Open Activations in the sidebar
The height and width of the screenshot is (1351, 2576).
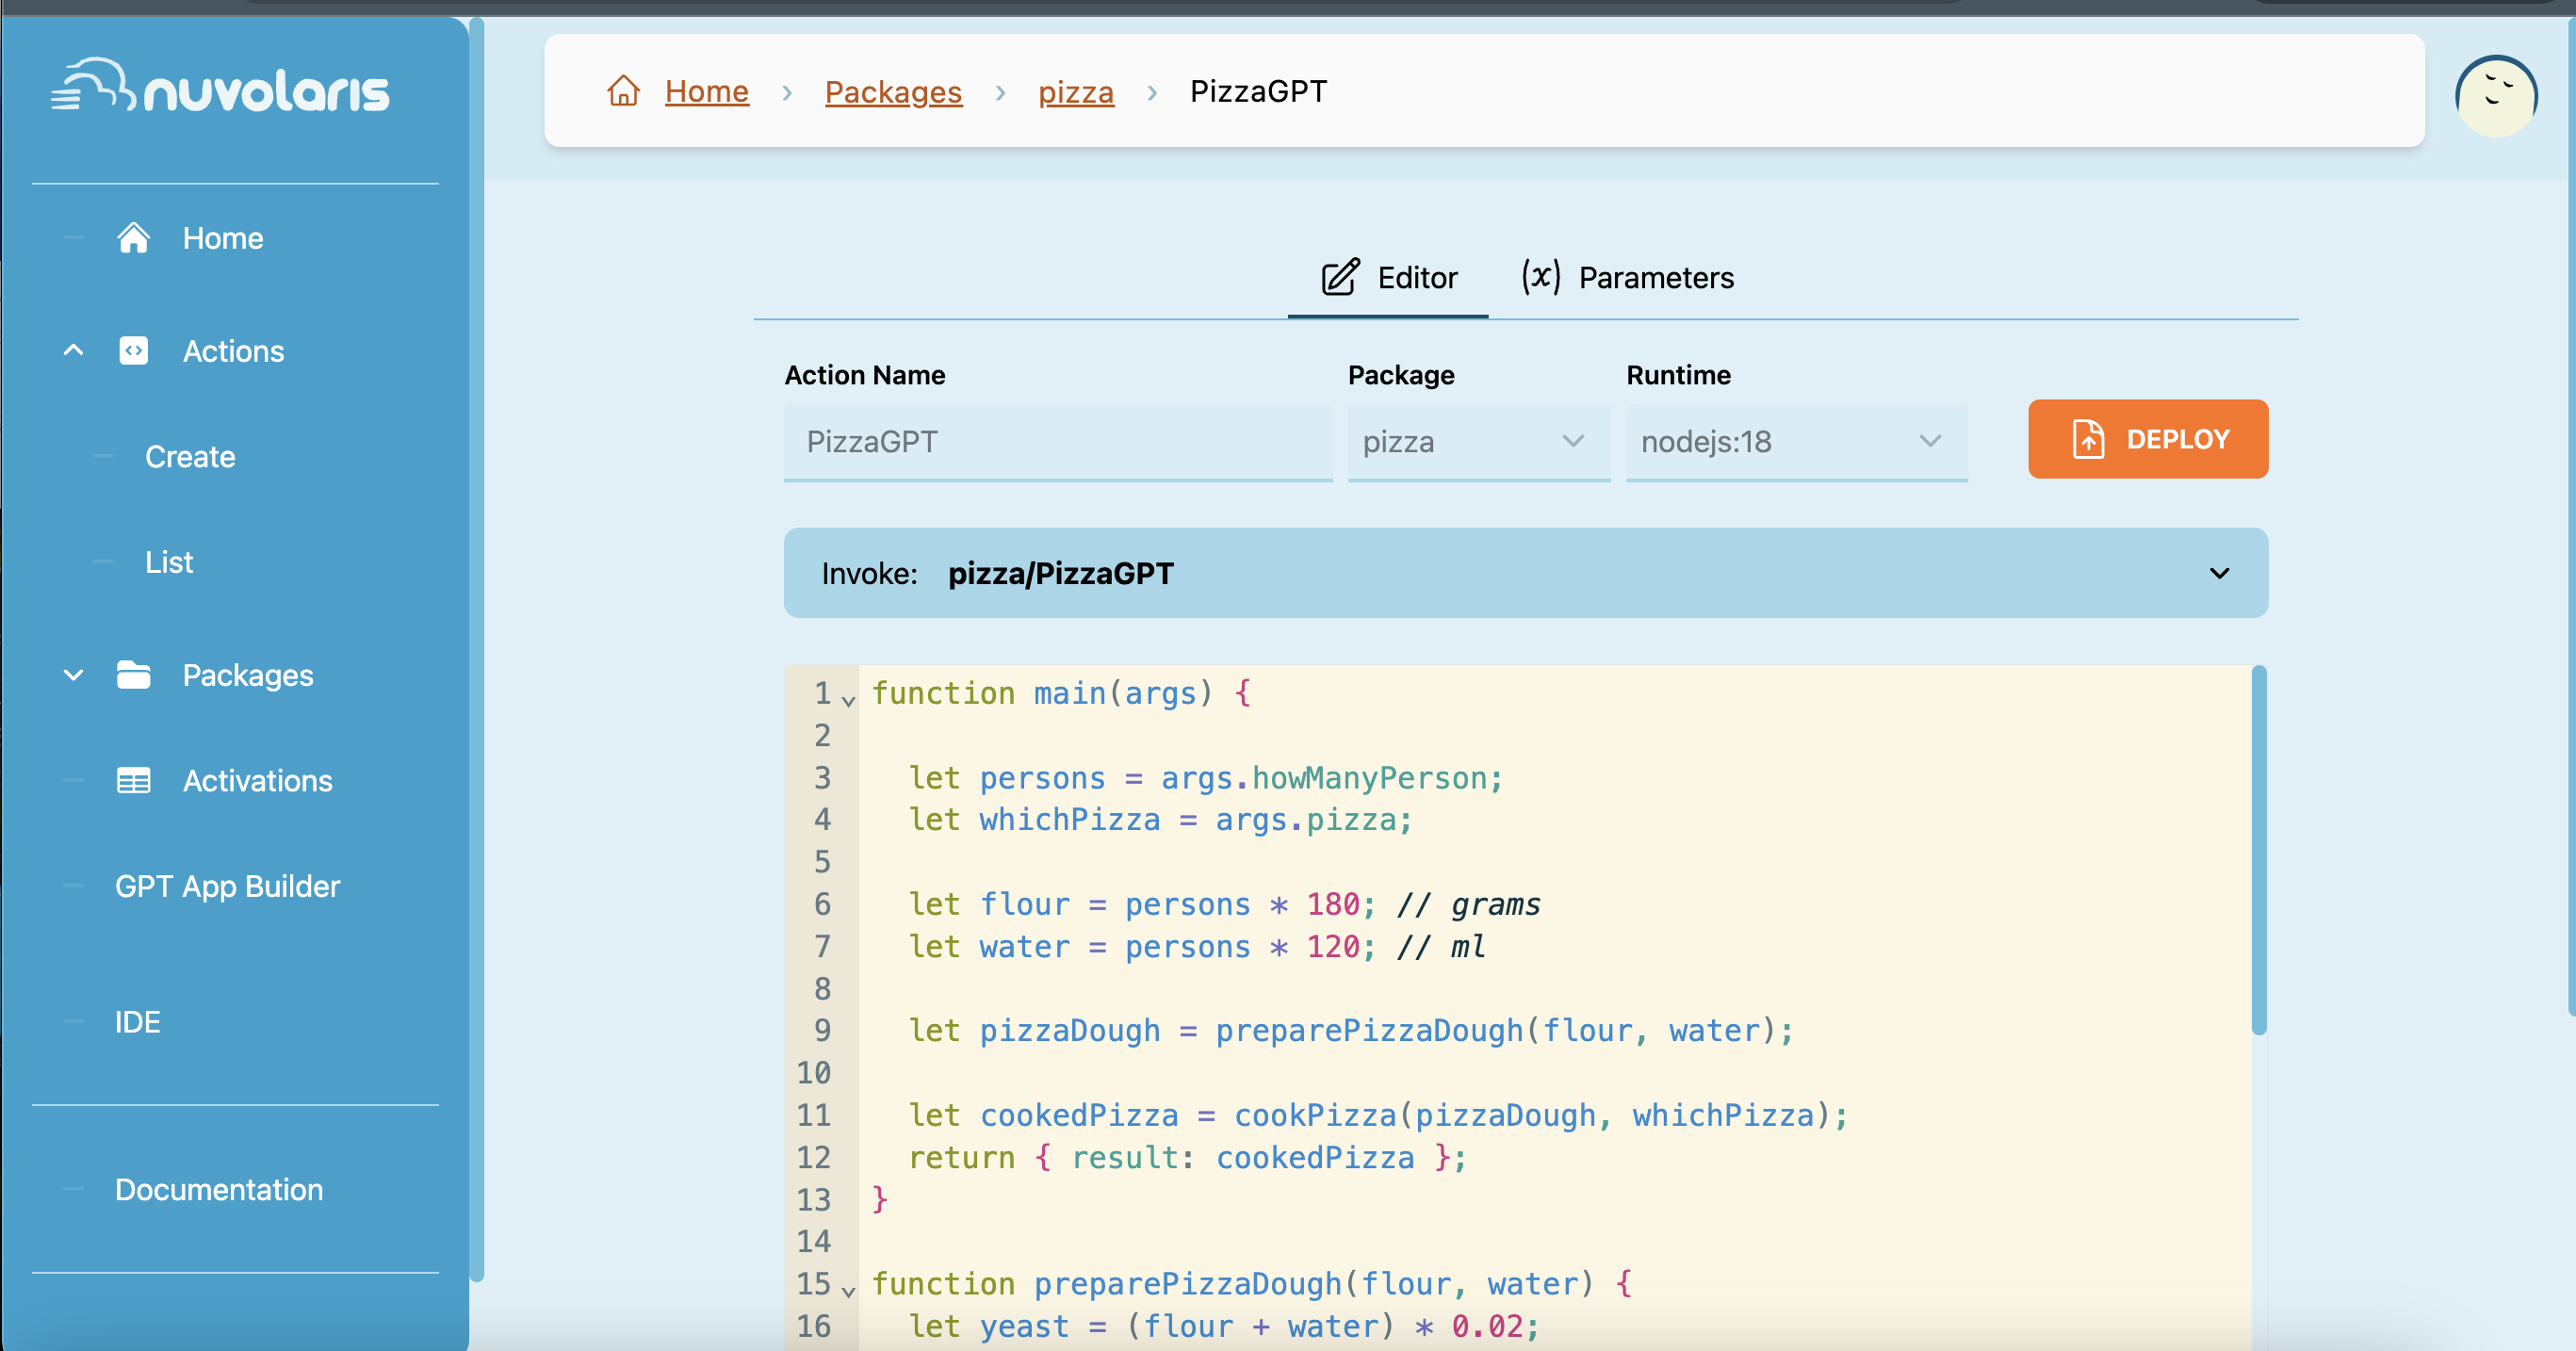pos(257,781)
